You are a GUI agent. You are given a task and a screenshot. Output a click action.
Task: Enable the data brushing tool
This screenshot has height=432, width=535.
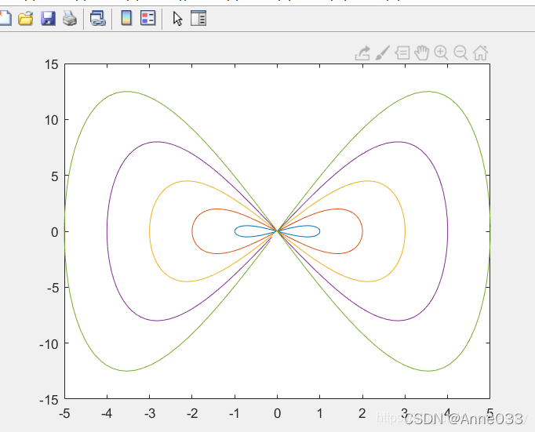pyautogui.click(x=383, y=53)
